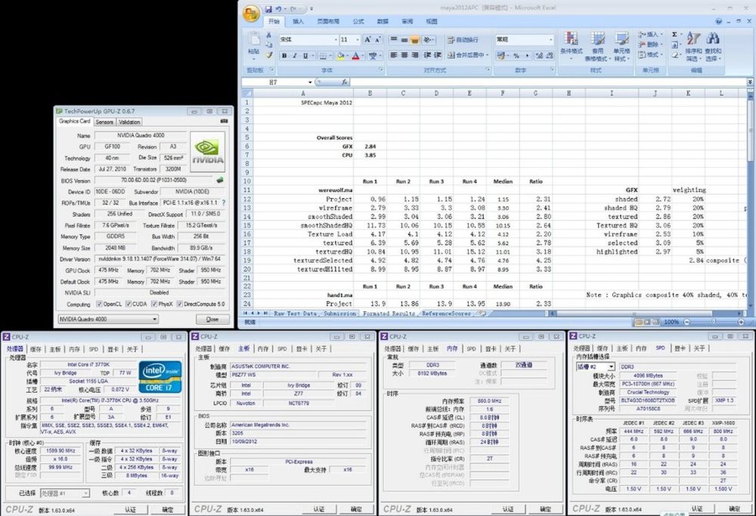Click the Undo arrow in Excel toolbar
756x516 pixels.
tap(278, 8)
